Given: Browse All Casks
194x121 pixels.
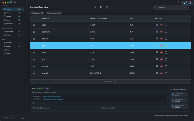Looking at the screenshot, I should coord(13,35).
